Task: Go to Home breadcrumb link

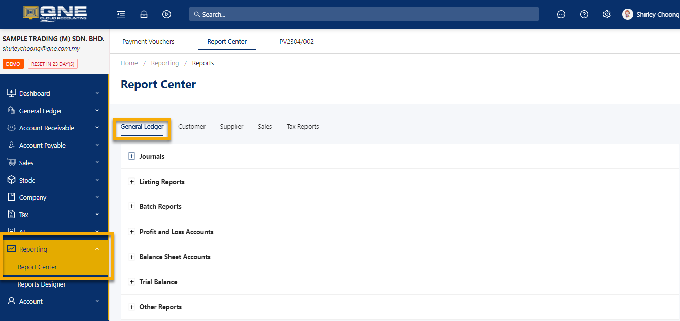Action: (x=129, y=63)
